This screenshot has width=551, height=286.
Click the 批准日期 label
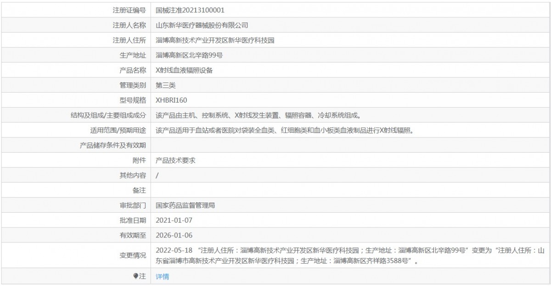(x=133, y=220)
